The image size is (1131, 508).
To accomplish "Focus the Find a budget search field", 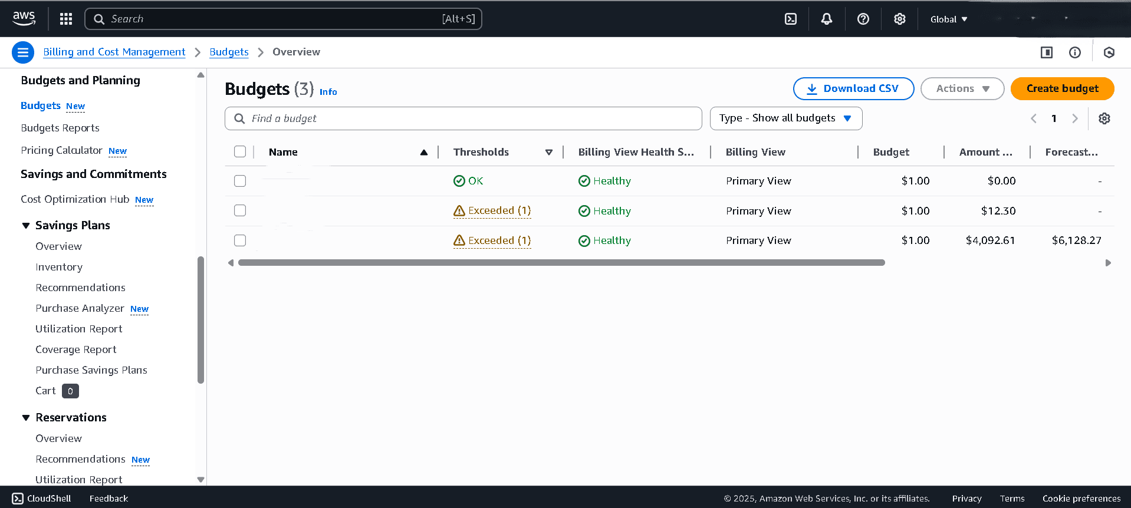I will pyautogui.click(x=463, y=118).
